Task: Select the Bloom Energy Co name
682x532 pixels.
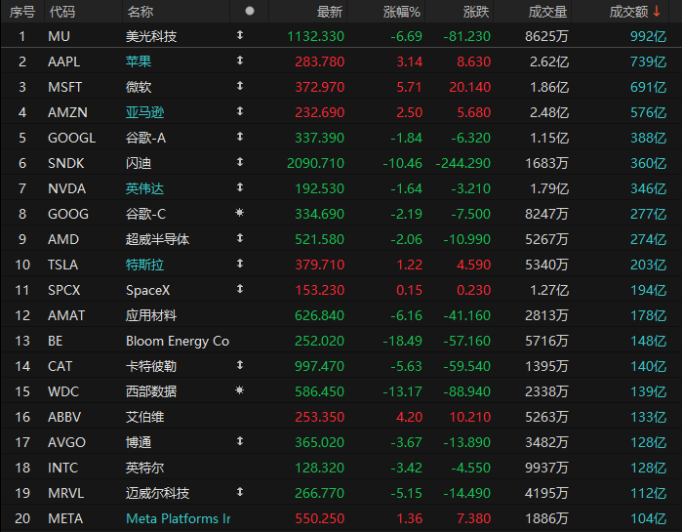Action: point(178,341)
